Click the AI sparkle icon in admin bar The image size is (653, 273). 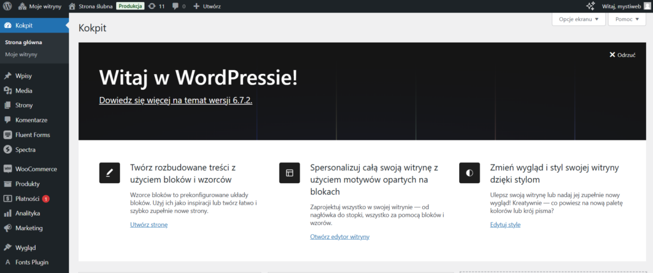590,6
